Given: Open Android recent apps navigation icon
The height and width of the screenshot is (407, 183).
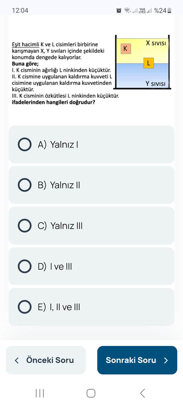Looking at the screenshot, I should 40,393.
